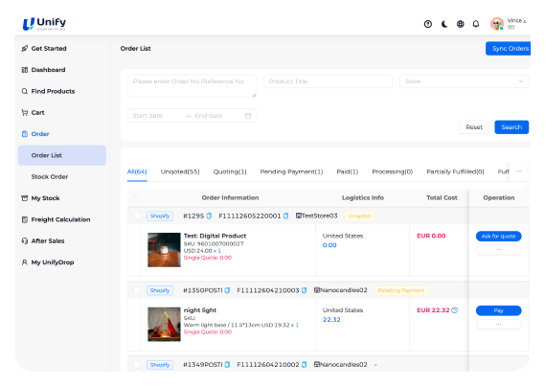
Task: Open the help icon in header
Action: [428, 24]
